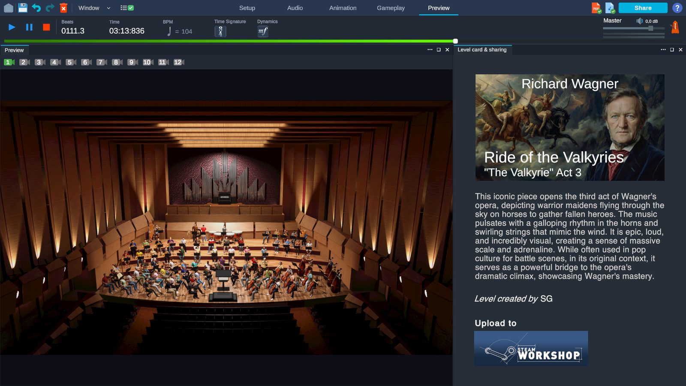
Task: Open the Dynamics mf setting
Action: (263, 31)
